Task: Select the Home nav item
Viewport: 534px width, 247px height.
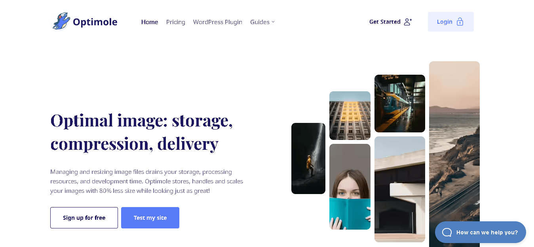Action: pos(150,22)
